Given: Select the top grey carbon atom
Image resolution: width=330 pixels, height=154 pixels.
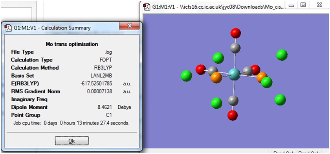Looking at the screenshot, I should click(235, 48).
